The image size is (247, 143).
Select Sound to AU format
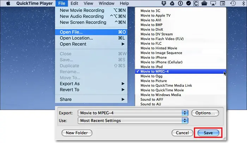pyautogui.click(x=181, y=104)
